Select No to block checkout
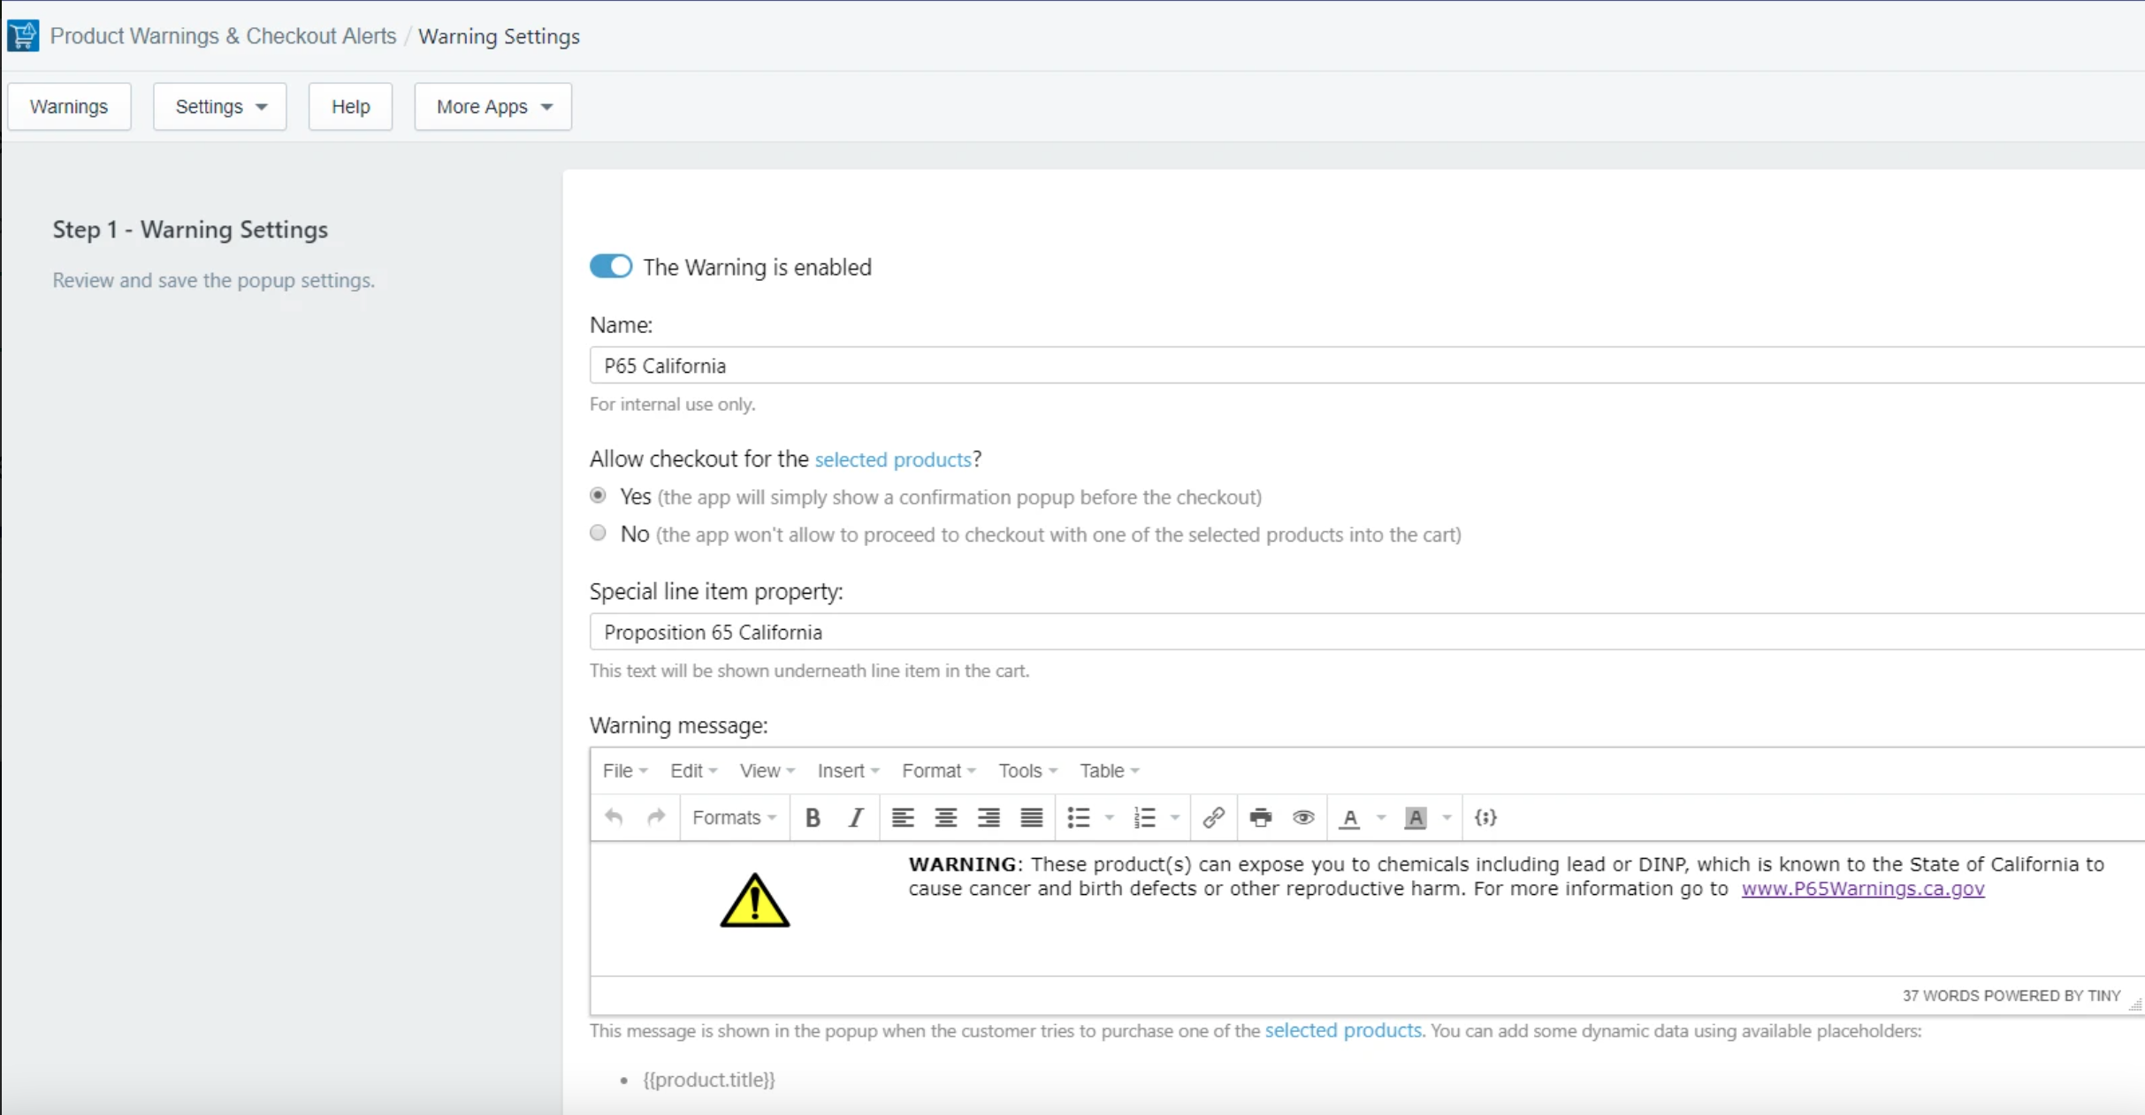This screenshot has height=1115, width=2145. (x=599, y=533)
